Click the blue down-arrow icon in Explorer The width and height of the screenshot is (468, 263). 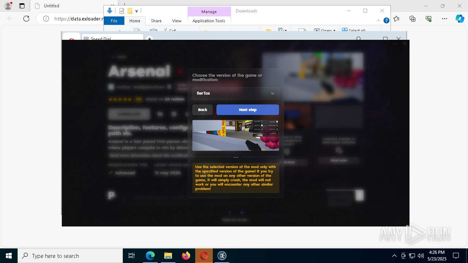click(110, 11)
